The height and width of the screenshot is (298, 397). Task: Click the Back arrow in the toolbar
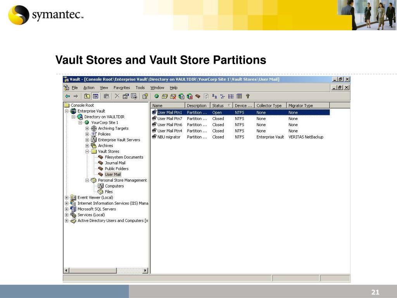coord(67,96)
